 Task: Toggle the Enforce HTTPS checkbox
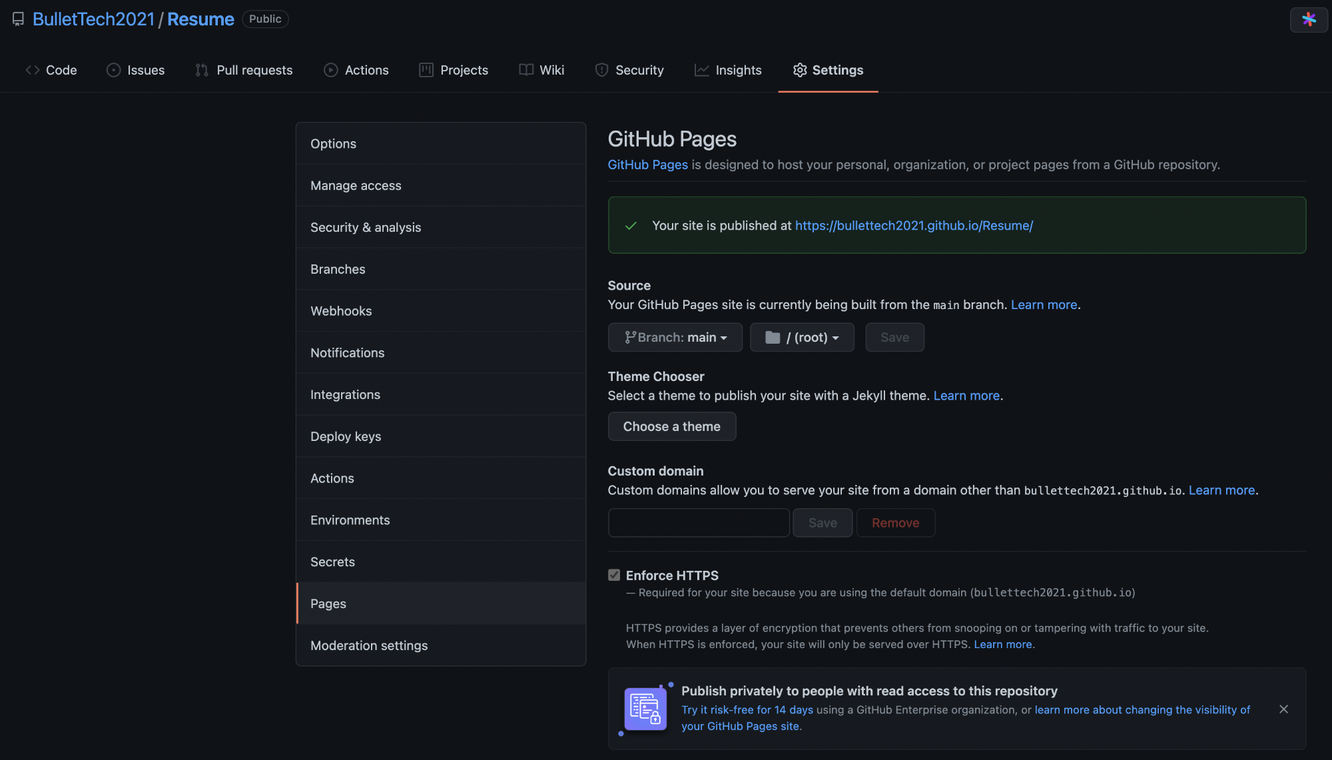614,575
